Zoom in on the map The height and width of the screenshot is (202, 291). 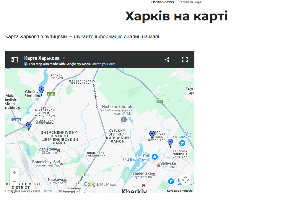(14, 173)
